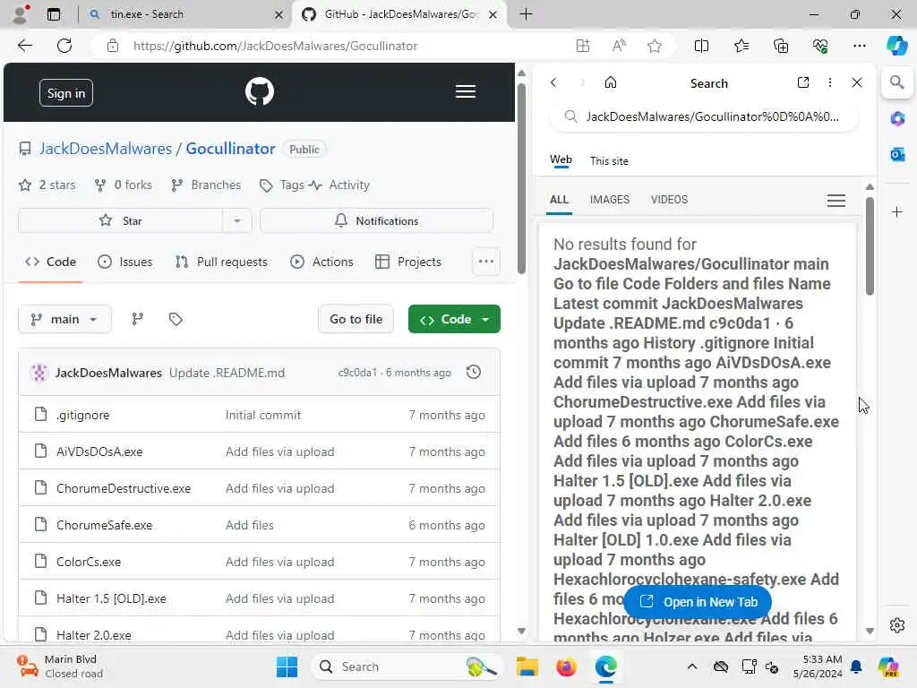The width and height of the screenshot is (917, 688).
Task: Switch to the Issues tab
Action: [125, 262]
